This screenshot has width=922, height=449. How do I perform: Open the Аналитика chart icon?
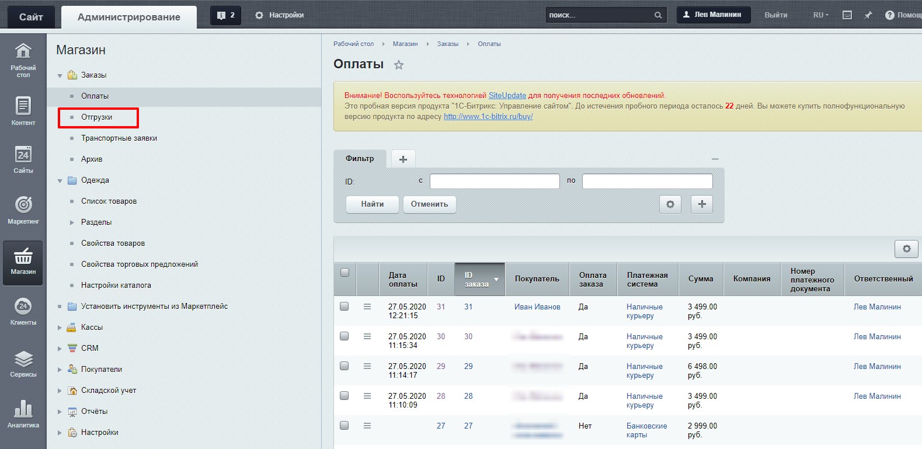[23, 413]
